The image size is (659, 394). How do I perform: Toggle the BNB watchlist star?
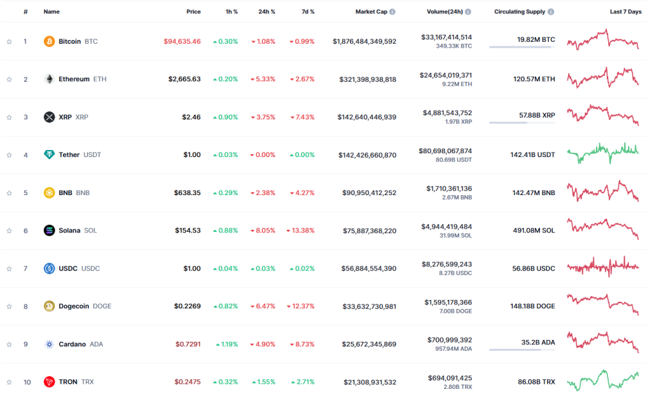9,193
